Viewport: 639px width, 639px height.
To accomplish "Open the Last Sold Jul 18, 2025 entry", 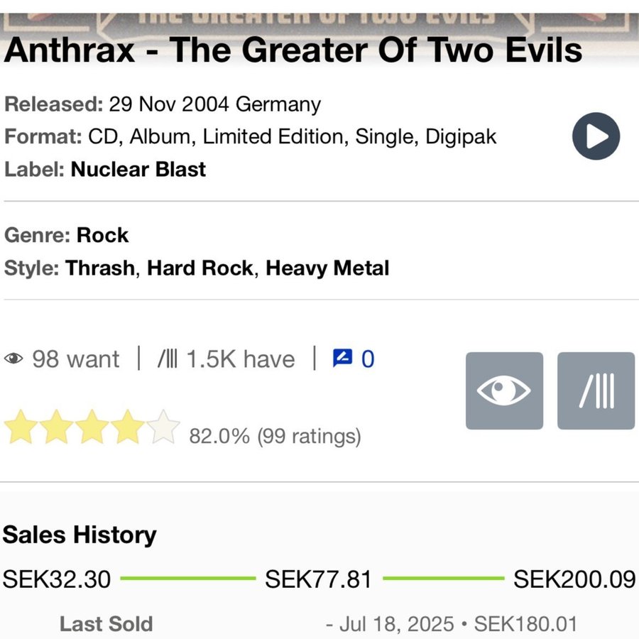I will (451, 624).
